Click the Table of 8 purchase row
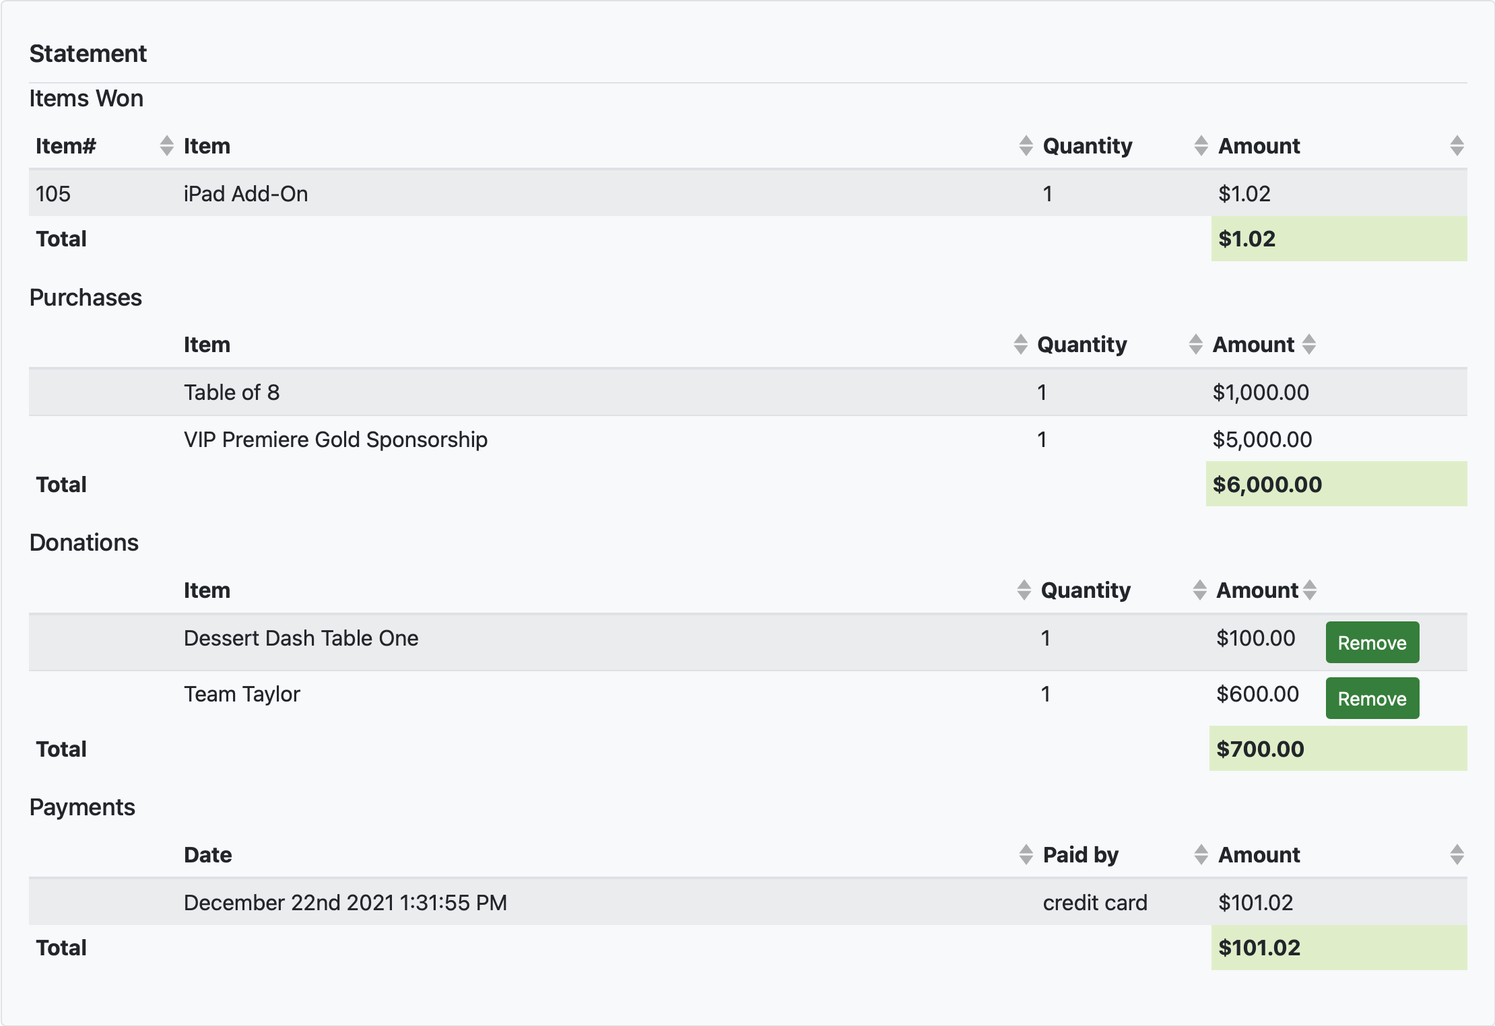1495x1026 pixels. pos(232,392)
